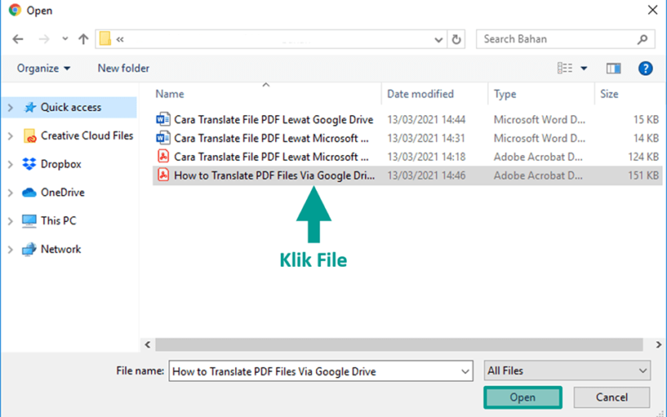Screen dimensions: 667x417
Task: Expand the Network tree node
Action: (11, 249)
